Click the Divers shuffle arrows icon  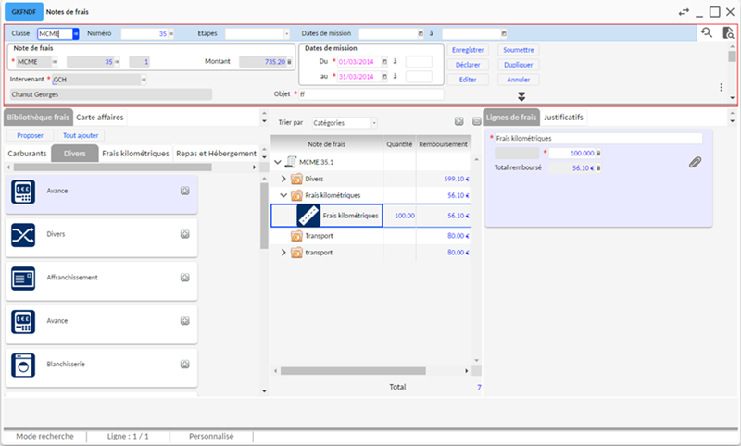click(x=23, y=235)
